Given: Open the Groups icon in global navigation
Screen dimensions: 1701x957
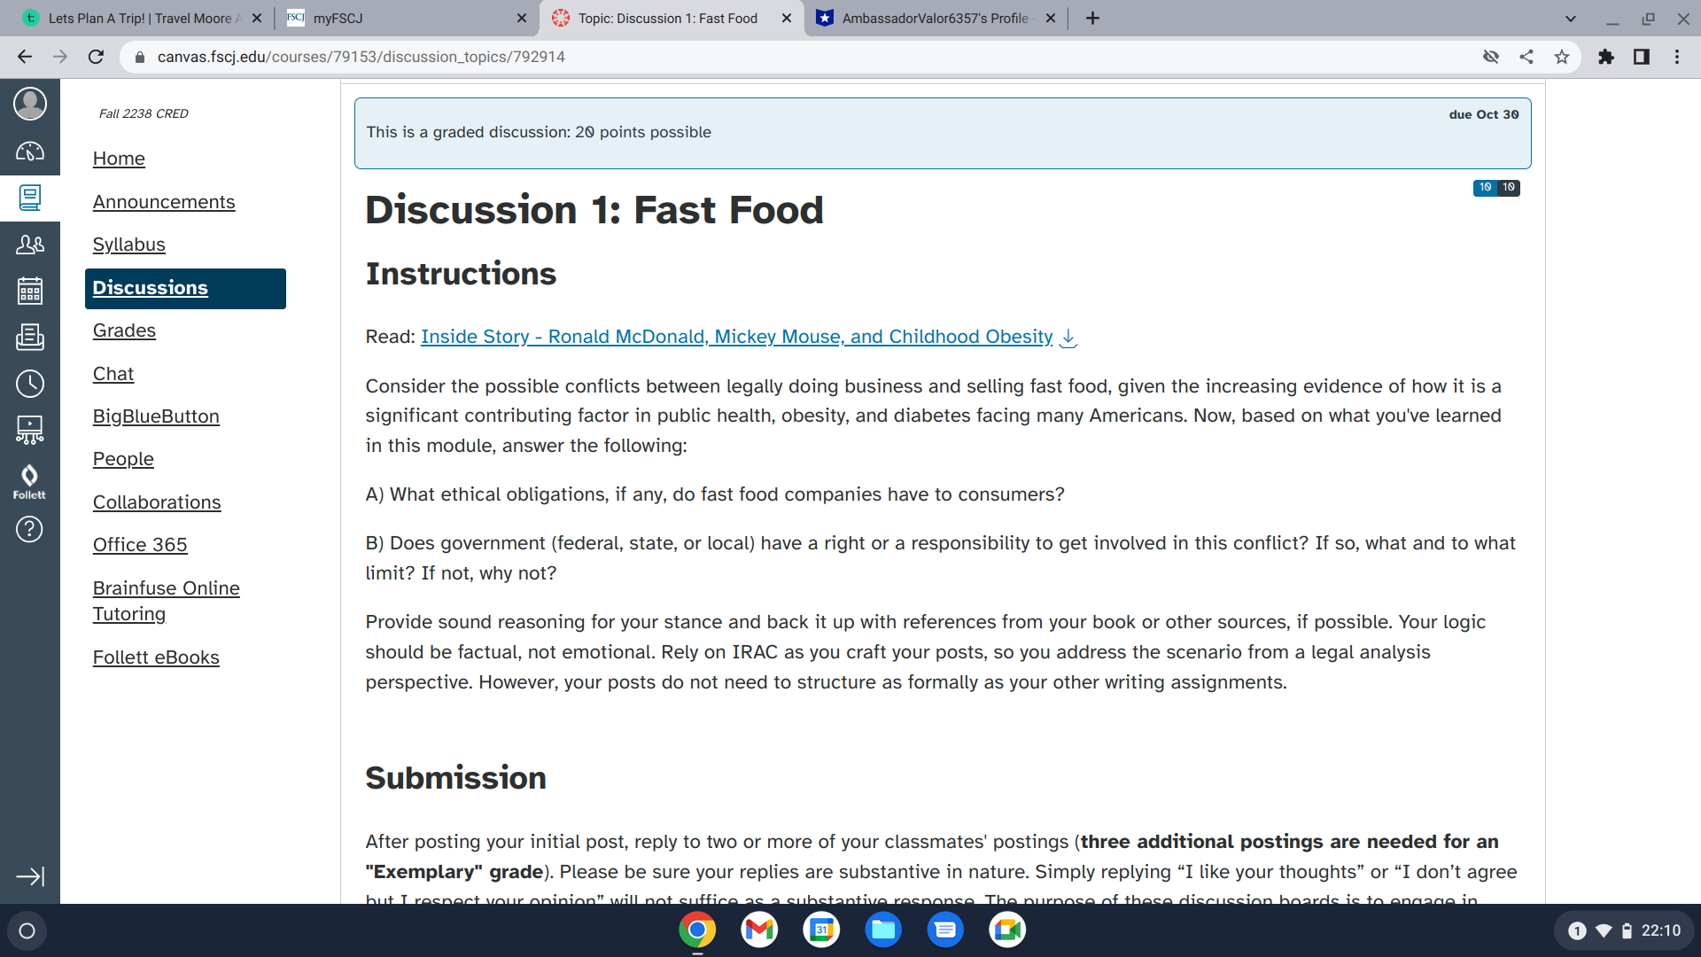Looking at the screenshot, I should [x=30, y=245].
